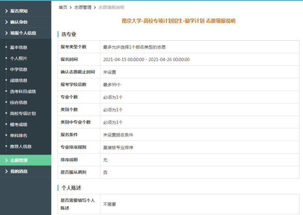Open 中学信息 submenu item
The image size is (303, 215).
[x=19, y=69]
